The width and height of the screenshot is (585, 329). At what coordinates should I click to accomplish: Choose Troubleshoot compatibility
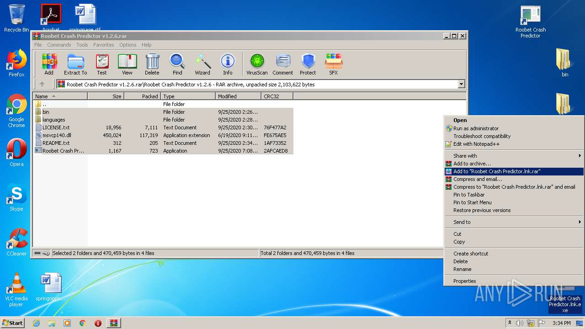[514, 136]
